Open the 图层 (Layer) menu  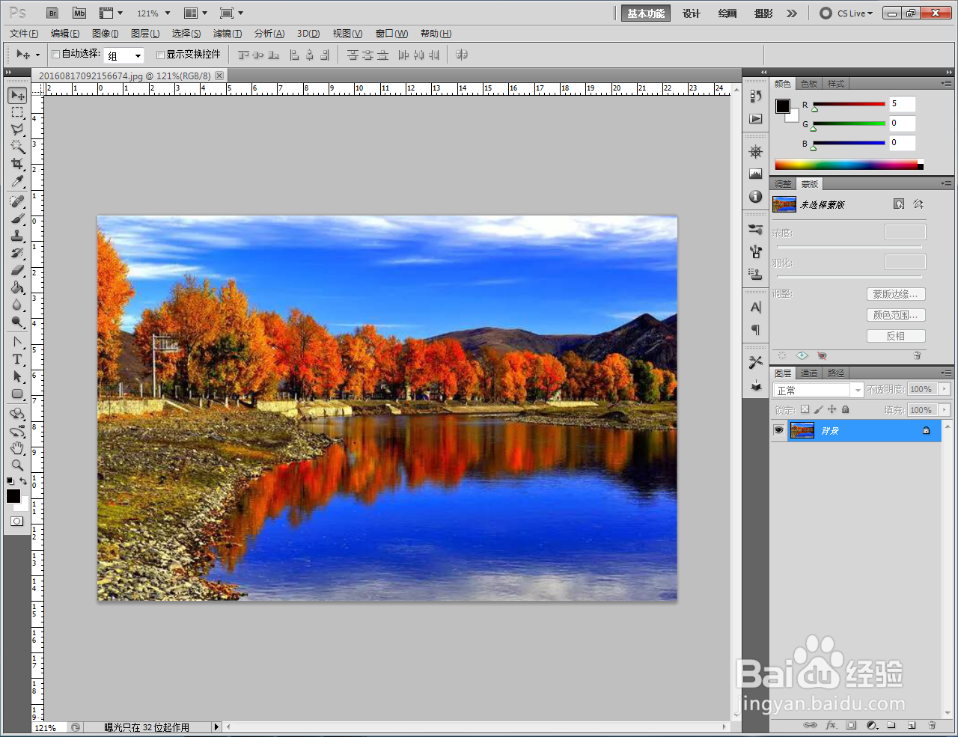[145, 34]
